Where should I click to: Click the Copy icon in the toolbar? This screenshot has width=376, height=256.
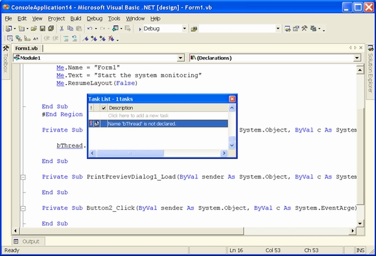pyautogui.click(x=70, y=29)
